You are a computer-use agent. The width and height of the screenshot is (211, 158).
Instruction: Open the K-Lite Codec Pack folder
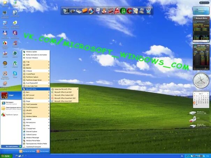click(36, 86)
